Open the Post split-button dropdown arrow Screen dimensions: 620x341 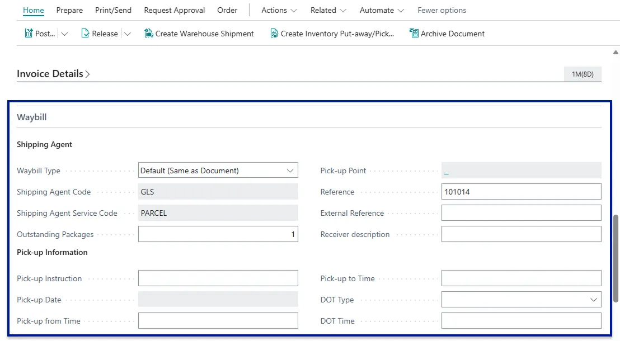(64, 34)
